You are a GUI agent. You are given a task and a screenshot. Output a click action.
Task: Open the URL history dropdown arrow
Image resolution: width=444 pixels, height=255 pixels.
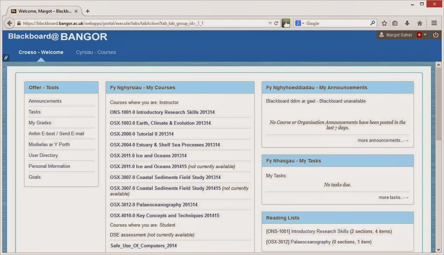pyautogui.click(x=270, y=23)
